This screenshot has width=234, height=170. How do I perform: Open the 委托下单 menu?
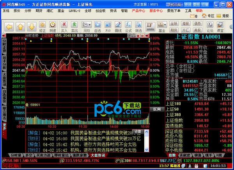coord(174,11)
